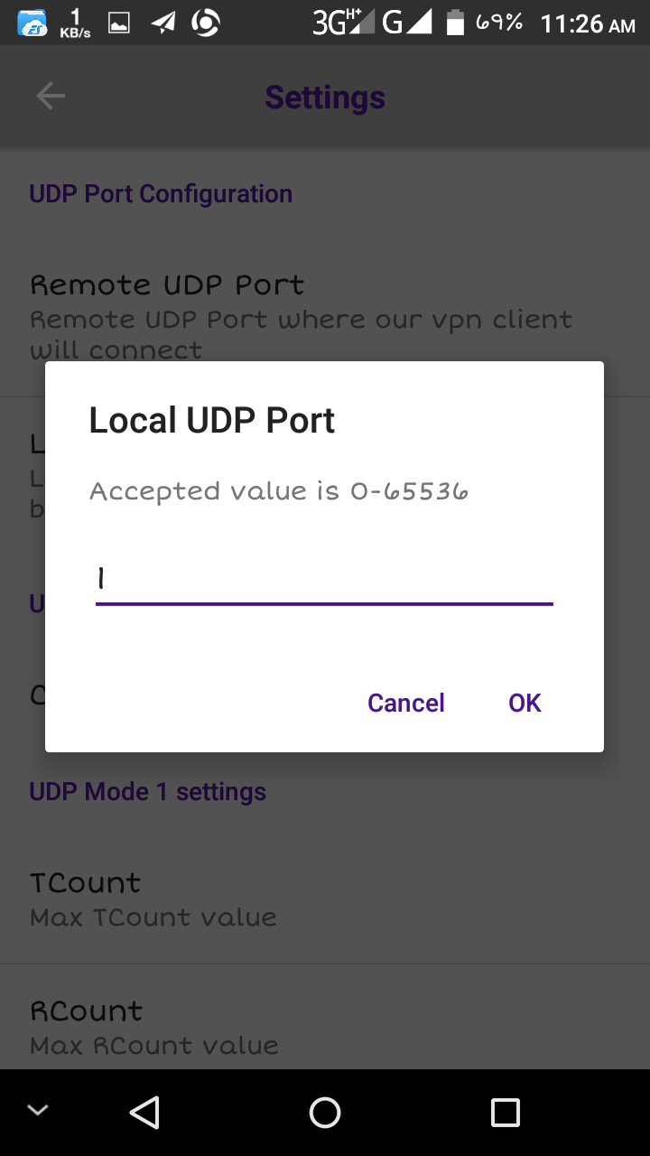Tap the back arrow in Settings header

point(51,97)
